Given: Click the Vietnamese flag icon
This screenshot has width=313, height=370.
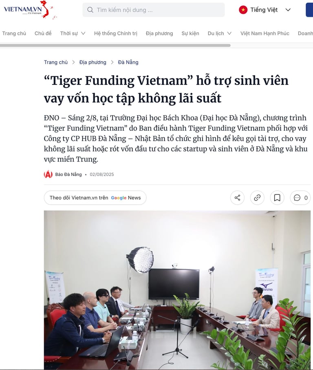Looking at the screenshot, I should (243, 10).
